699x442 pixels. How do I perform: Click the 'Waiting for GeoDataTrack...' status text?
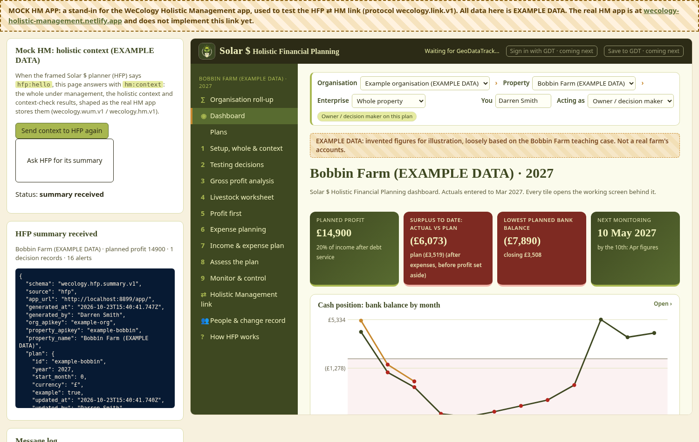click(462, 51)
